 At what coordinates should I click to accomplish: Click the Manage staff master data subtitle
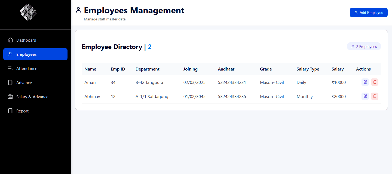[105, 19]
